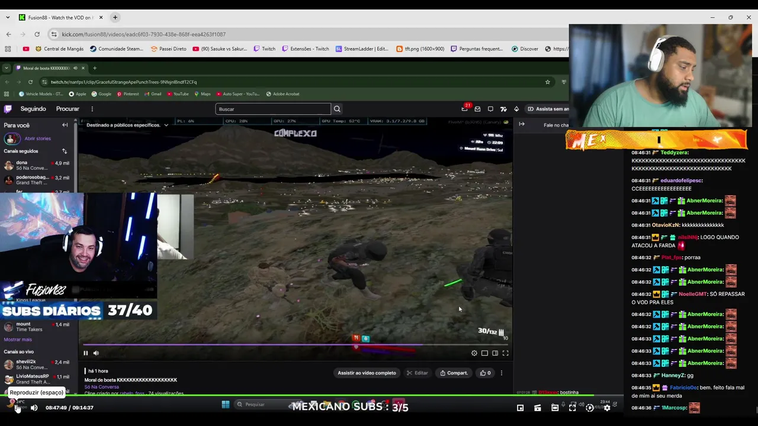Open tab list dropdown in inner browser
Screen dimensions: 758x426
coord(7,68)
